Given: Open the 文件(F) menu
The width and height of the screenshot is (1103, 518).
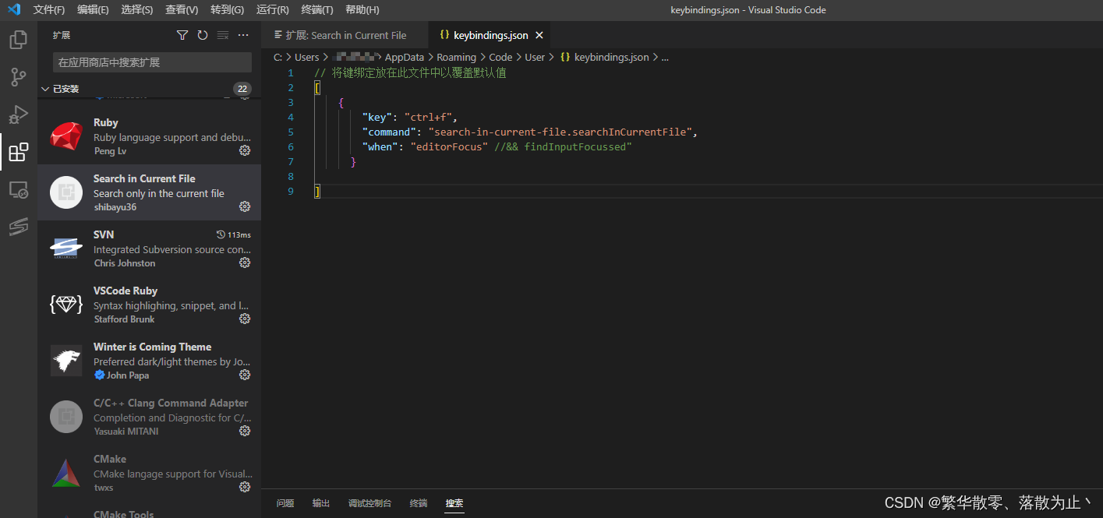Looking at the screenshot, I should tap(49, 10).
